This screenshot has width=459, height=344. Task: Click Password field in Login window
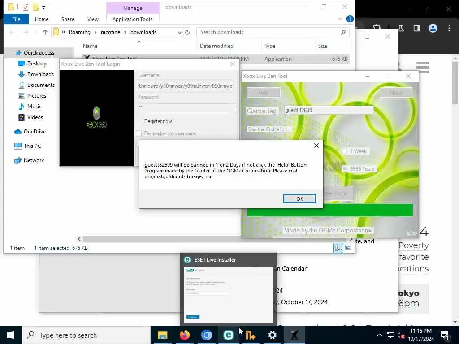click(186, 107)
